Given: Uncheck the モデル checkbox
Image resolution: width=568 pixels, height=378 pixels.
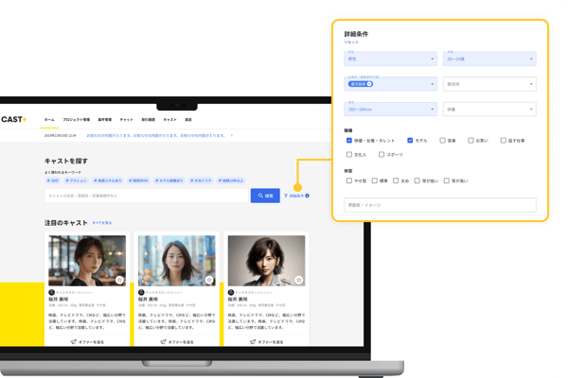Looking at the screenshot, I should tap(410, 140).
